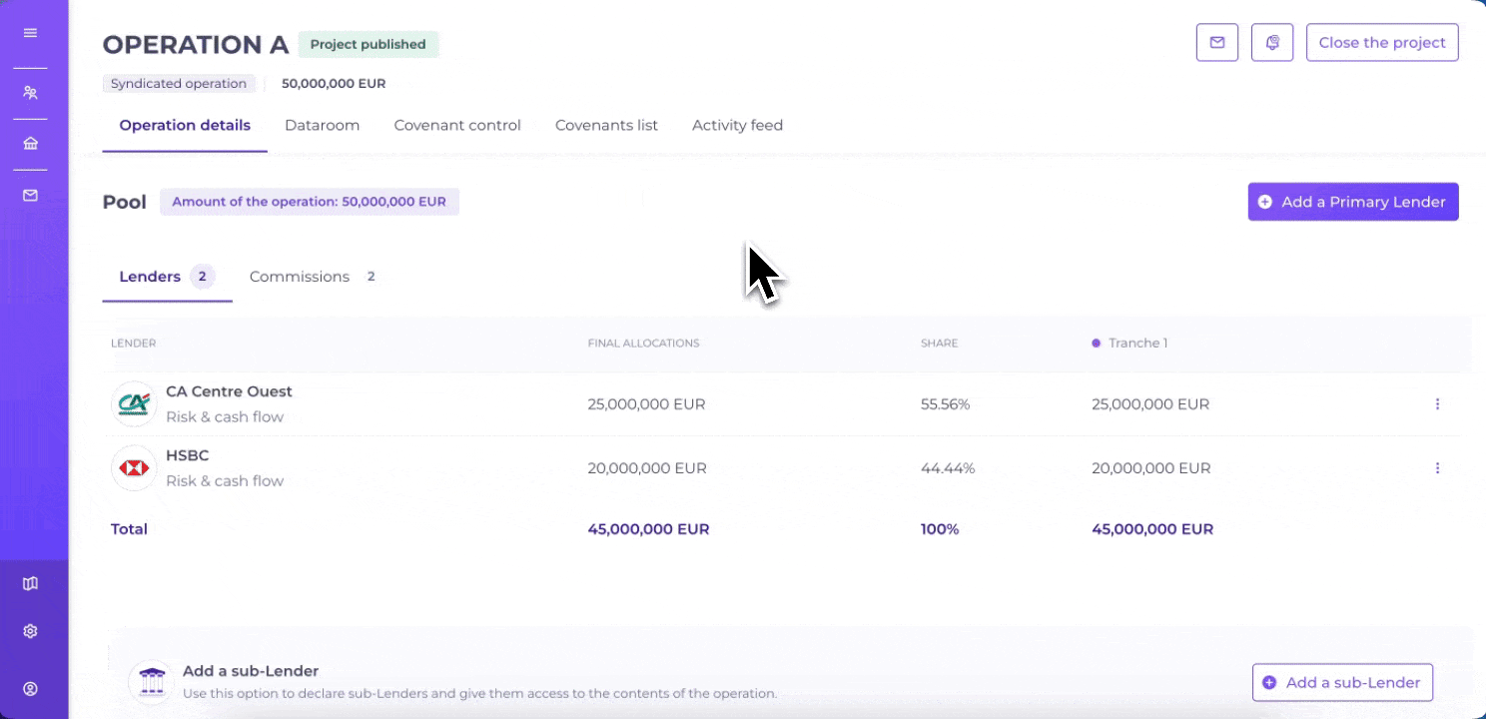Screen dimensions: 1486x719
Task: Click the 55.56% share value
Action: click(x=945, y=404)
